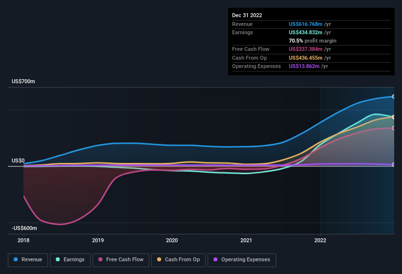
Task: Click the US$0 y-axis label
Action: (x=18, y=160)
